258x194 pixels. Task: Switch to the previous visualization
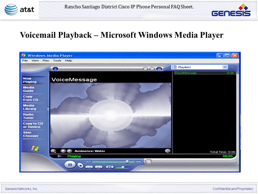click(x=63, y=151)
